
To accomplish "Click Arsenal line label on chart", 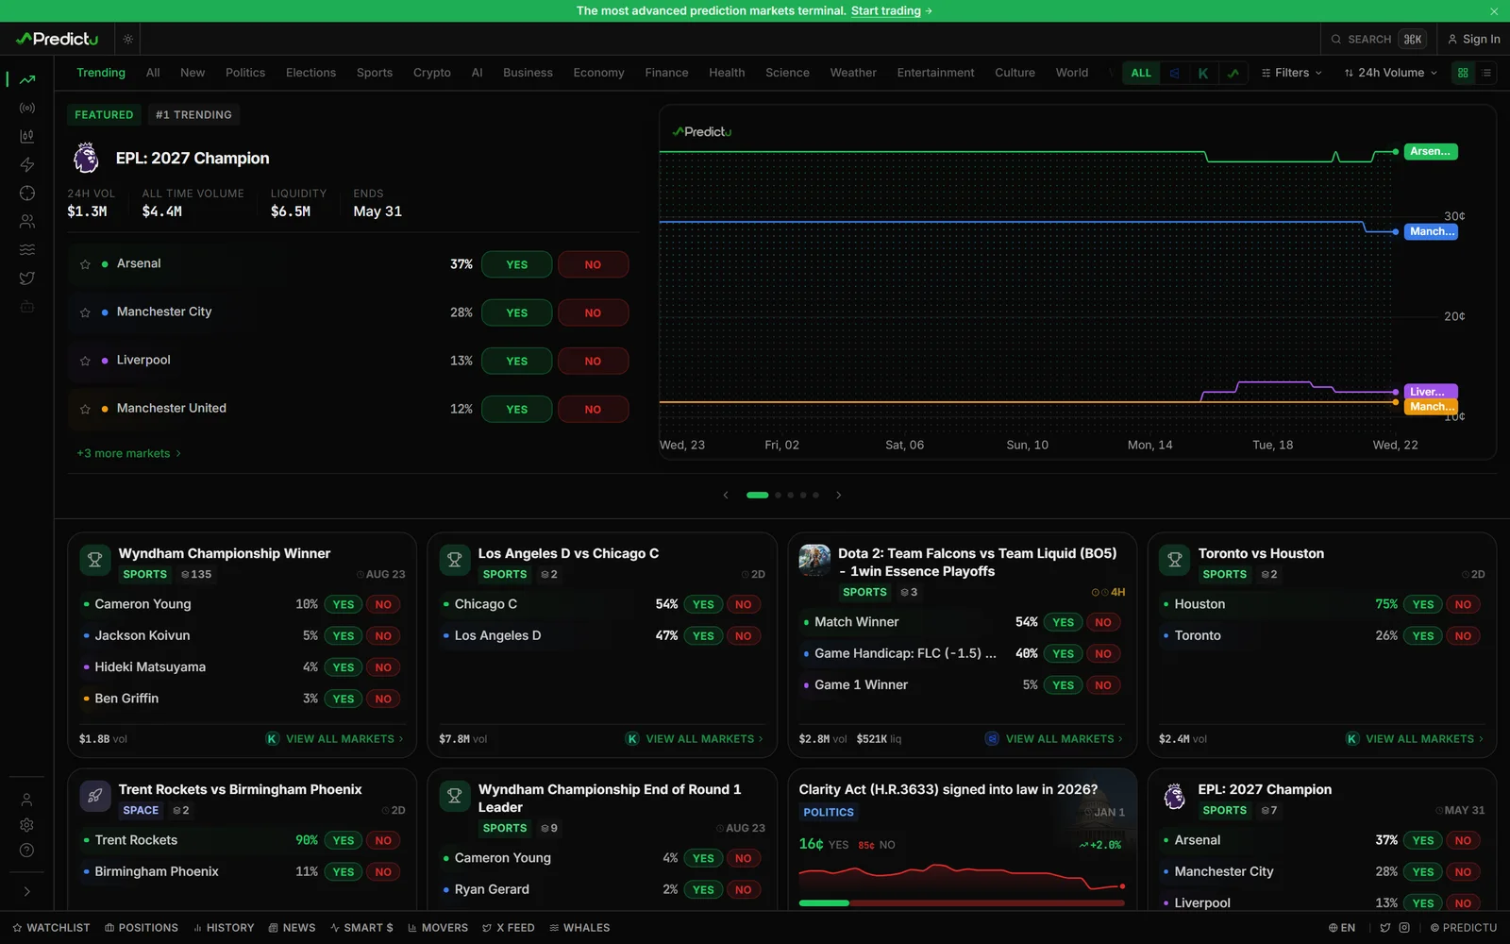I will (x=1431, y=151).
